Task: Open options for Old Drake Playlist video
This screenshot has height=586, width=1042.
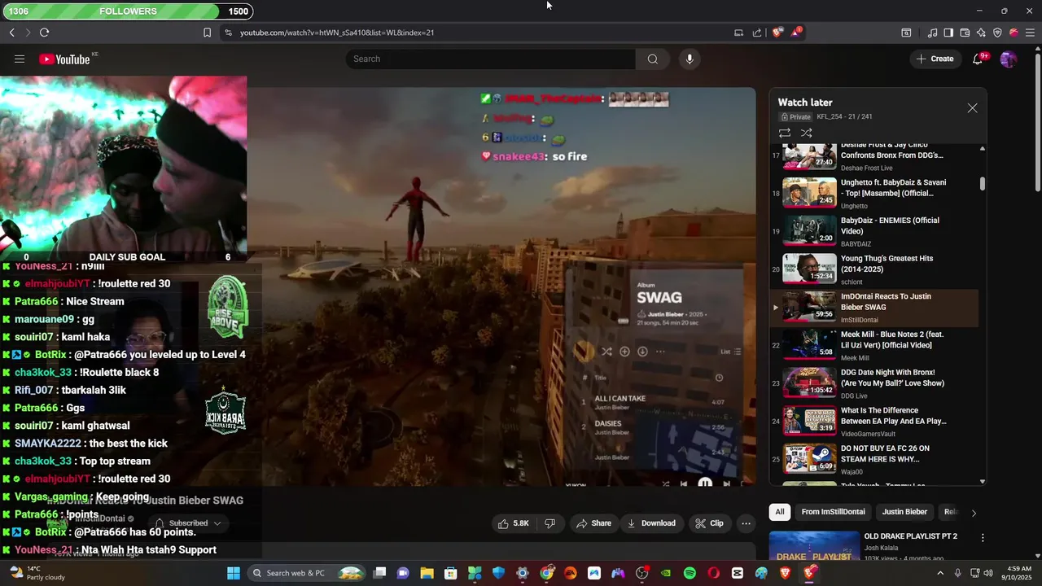Action: point(983,538)
